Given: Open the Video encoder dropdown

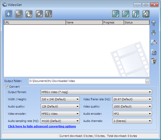Looking at the screenshot, I should coord(60,113).
